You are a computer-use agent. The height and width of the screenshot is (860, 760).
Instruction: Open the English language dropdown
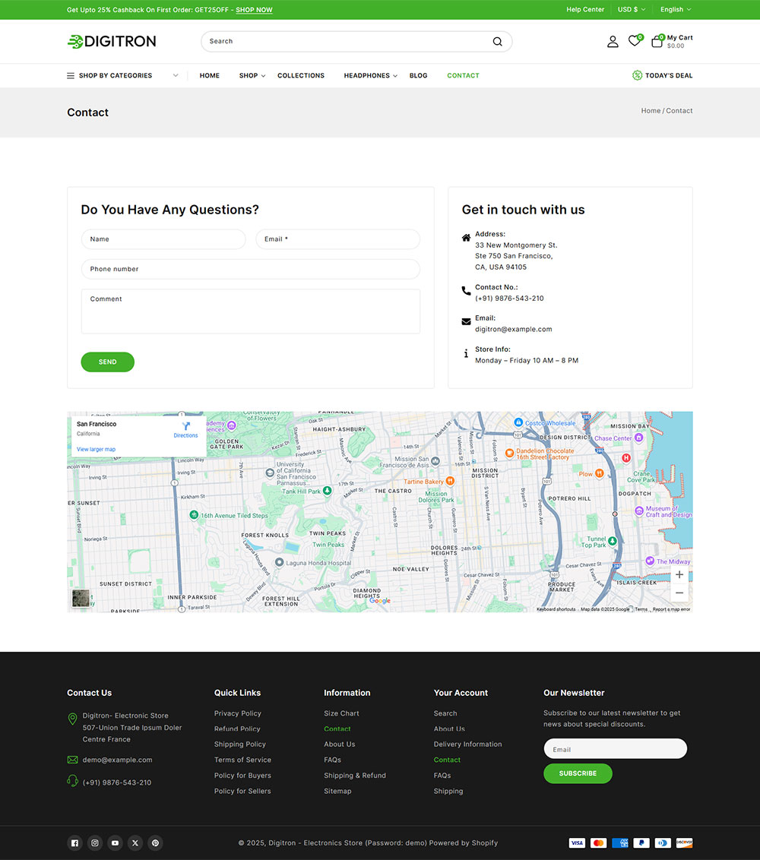pos(675,9)
